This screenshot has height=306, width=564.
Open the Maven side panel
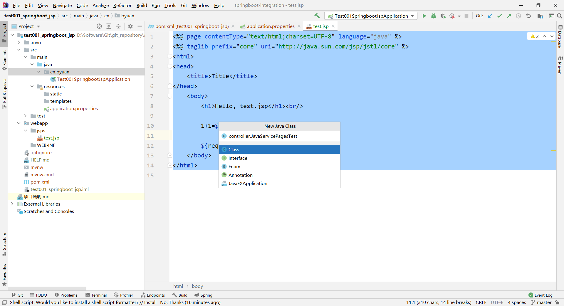pos(560,65)
